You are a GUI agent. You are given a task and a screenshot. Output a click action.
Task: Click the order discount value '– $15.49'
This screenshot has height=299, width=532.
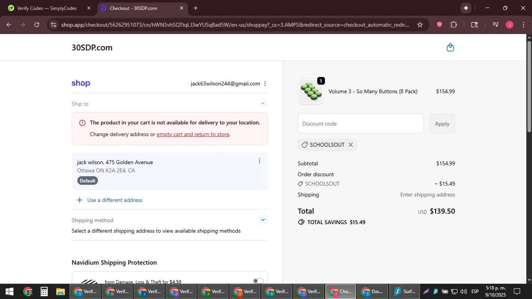tap(445, 184)
